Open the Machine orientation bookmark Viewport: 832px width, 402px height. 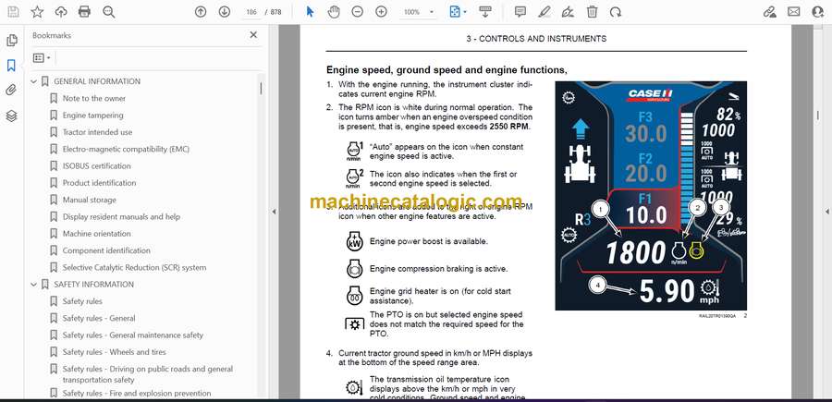(x=96, y=234)
